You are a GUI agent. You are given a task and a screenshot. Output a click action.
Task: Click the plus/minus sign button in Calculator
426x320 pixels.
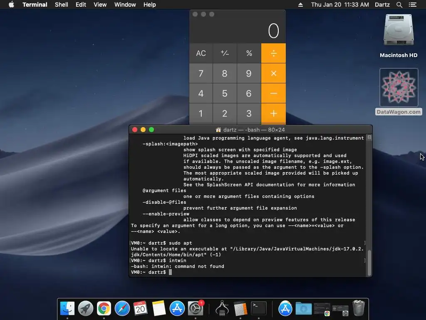(225, 53)
